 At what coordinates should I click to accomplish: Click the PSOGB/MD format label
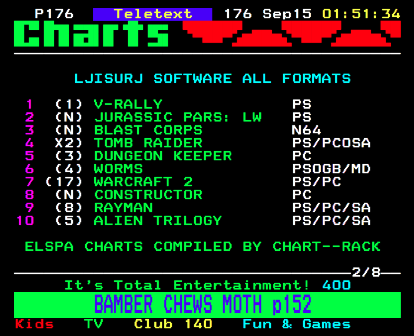[331, 169]
